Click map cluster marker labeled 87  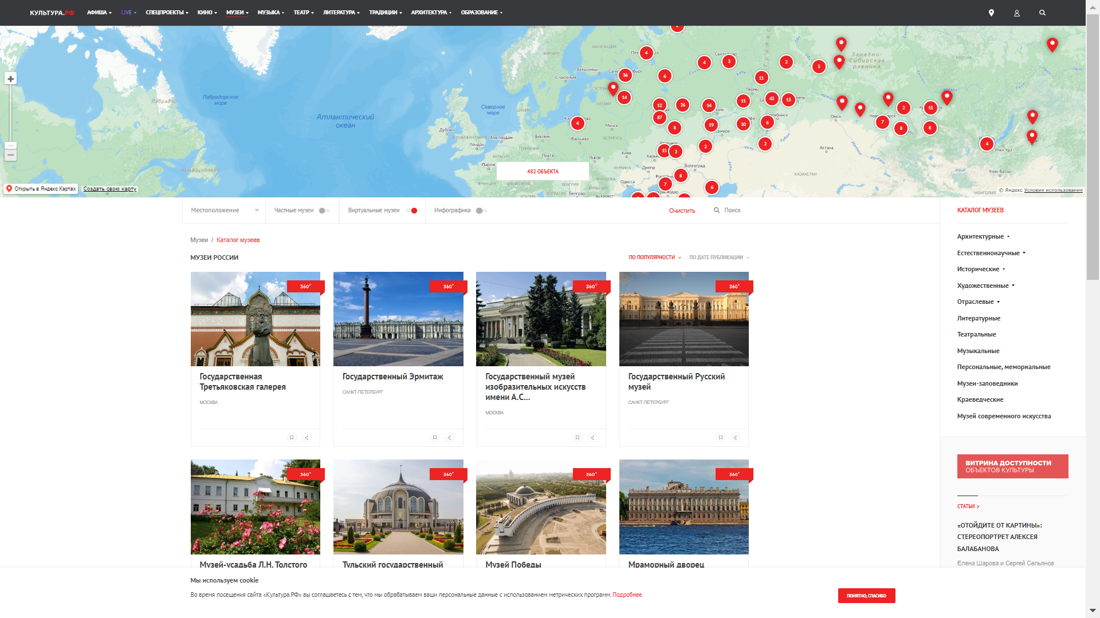pyautogui.click(x=659, y=117)
